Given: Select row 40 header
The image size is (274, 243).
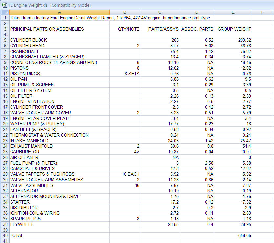Looking at the screenshot, I should tap(5, 235).
